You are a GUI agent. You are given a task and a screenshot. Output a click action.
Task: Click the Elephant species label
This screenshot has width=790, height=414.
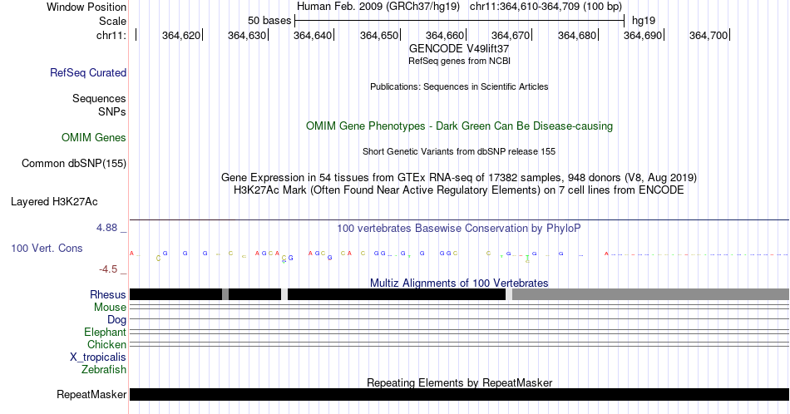click(x=106, y=332)
